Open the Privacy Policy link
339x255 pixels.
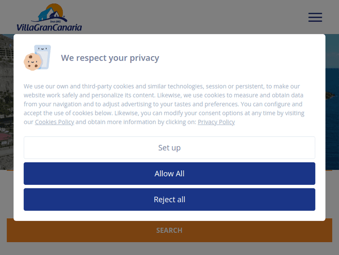click(216, 122)
